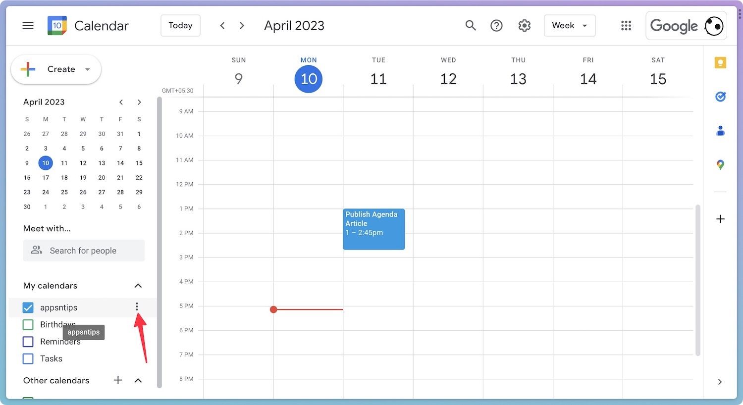The height and width of the screenshot is (405, 743).
Task: Enable the Tasks calendar checkbox
Action: (28, 358)
